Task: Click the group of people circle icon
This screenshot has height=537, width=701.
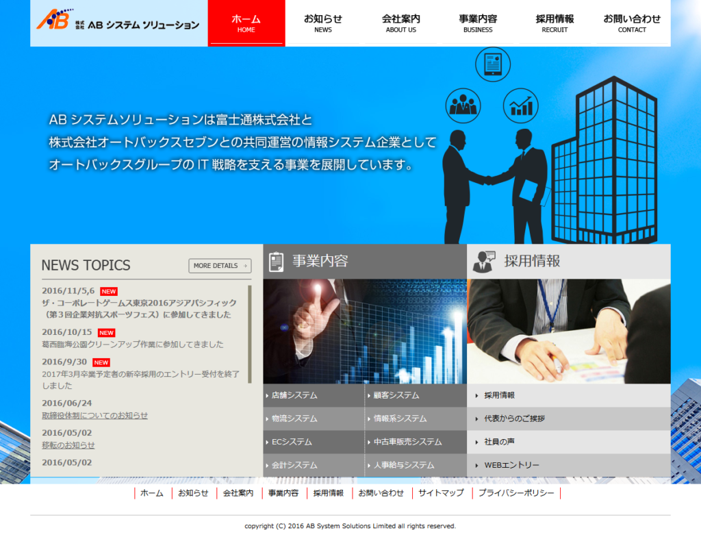Action: click(463, 105)
